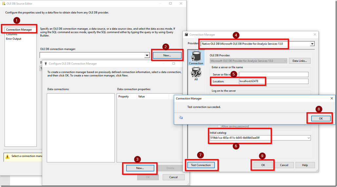Viewport: 337px width, 187px height.
Task: Click the empty Data connections list box
Action: 81,128
